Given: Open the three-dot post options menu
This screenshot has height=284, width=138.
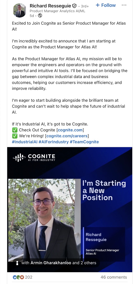Looking at the screenshot, I should 124,5.
